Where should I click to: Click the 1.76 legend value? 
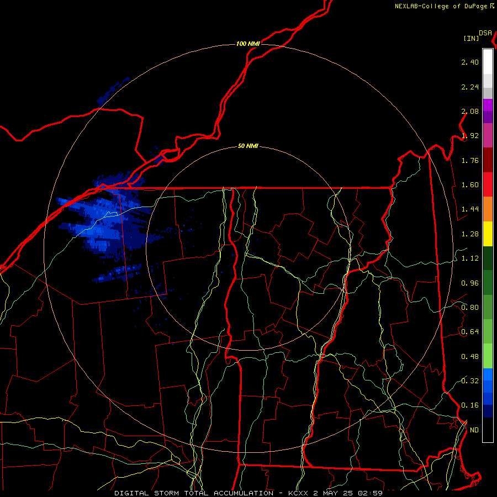pos(470,160)
